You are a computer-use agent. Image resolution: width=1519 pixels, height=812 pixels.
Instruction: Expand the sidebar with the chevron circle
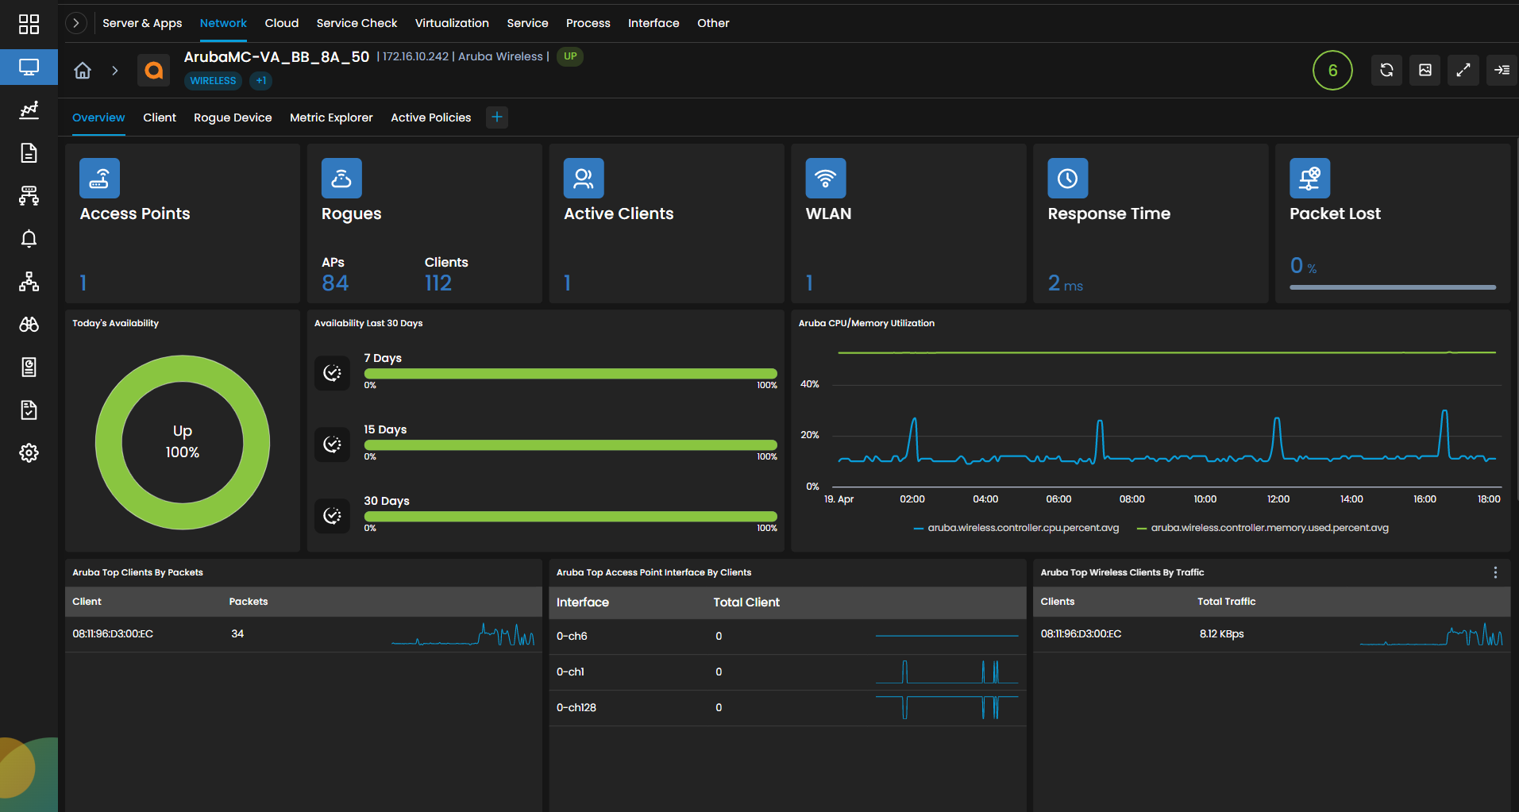(75, 23)
